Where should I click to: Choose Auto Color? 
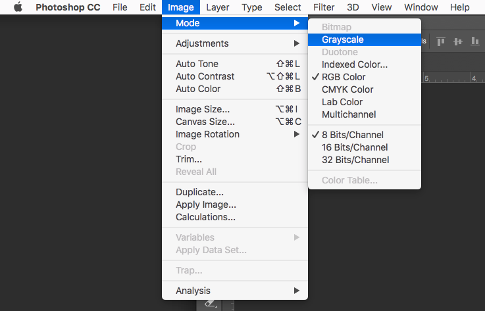click(x=235, y=89)
